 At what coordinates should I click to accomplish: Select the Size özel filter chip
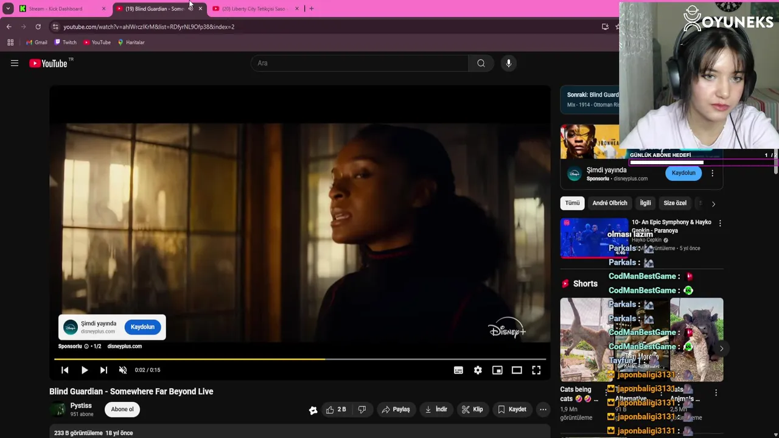coord(675,203)
